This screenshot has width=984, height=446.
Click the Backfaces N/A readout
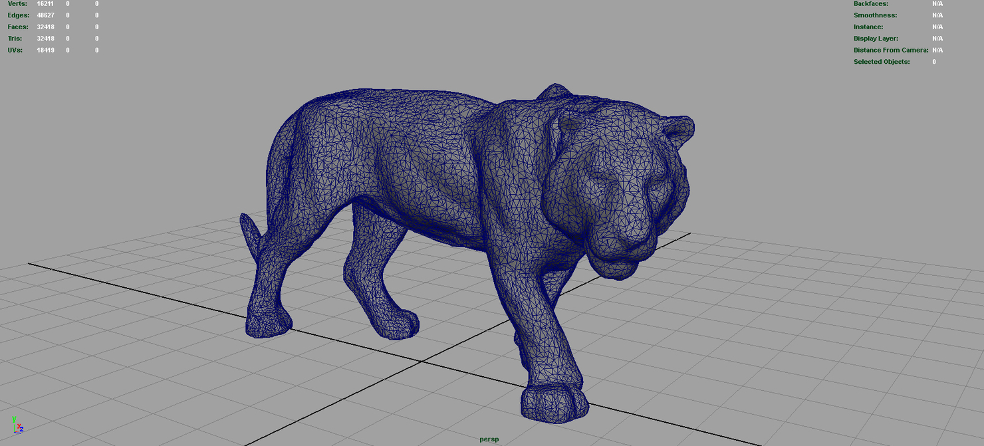[936, 3]
